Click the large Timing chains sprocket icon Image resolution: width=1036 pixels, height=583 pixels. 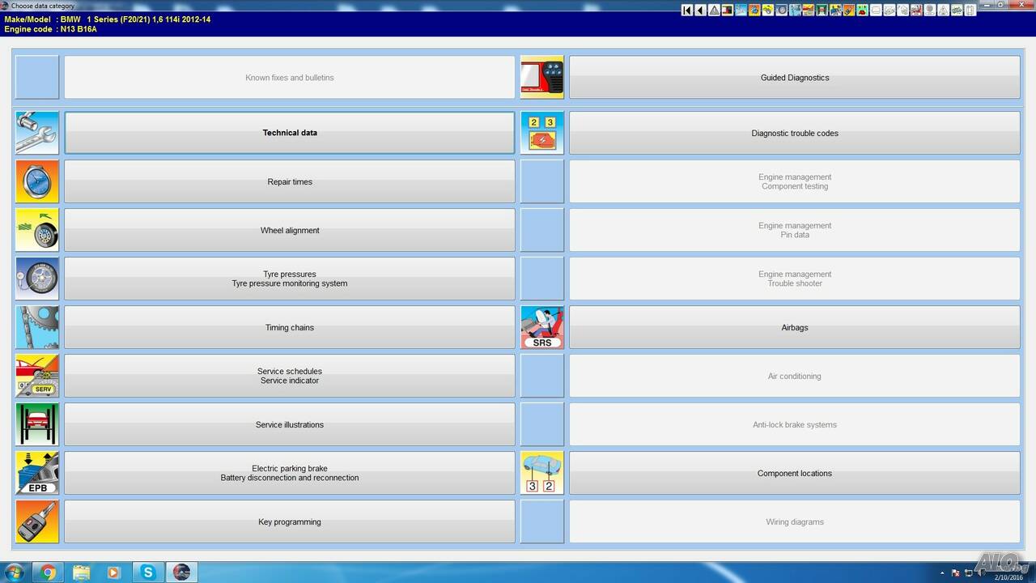coord(37,327)
